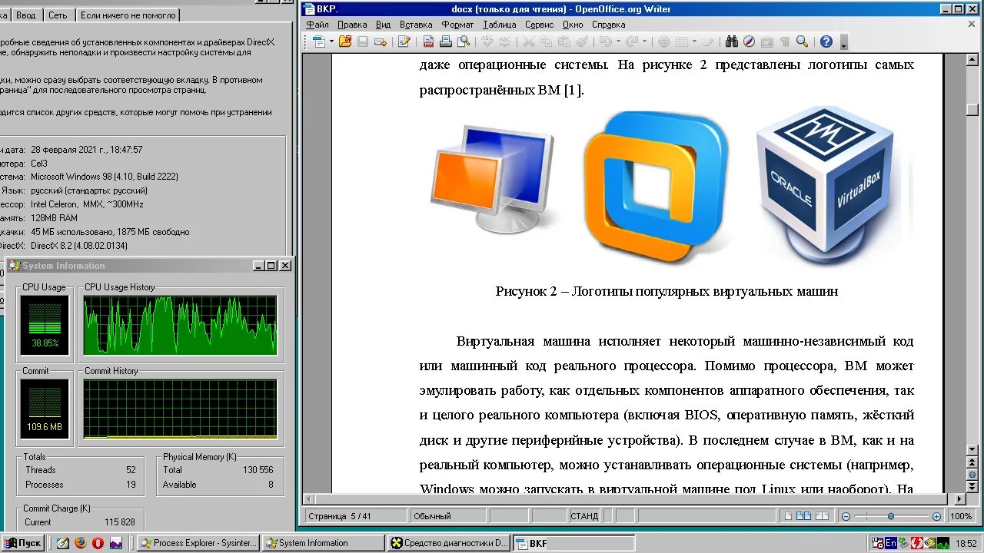984x553 pixels.
Task: Open the New document dropdown arrow
Action: (x=332, y=41)
